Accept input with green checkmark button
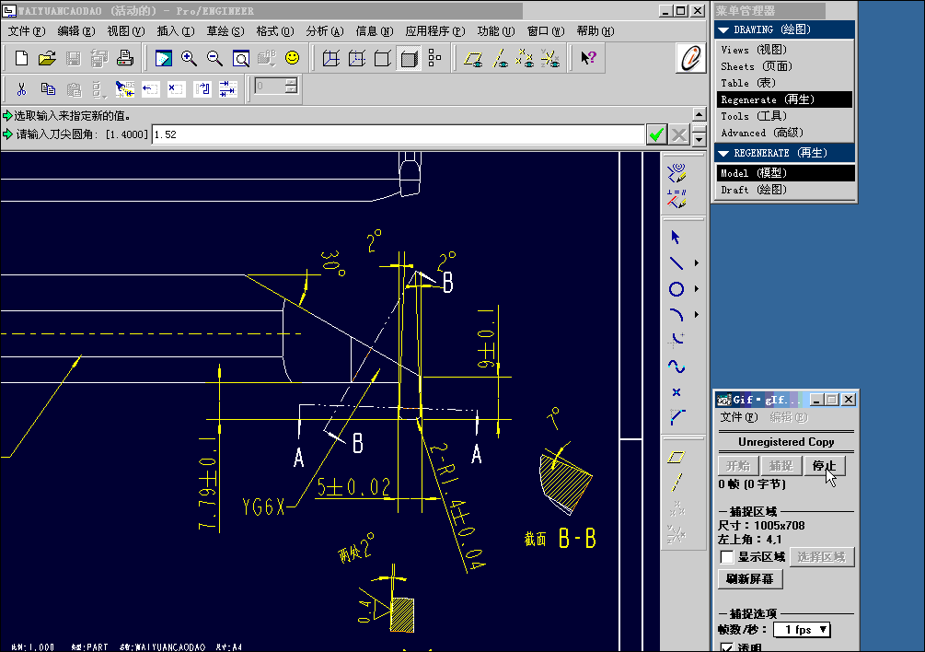This screenshot has height=652, width=925. pyautogui.click(x=656, y=134)
